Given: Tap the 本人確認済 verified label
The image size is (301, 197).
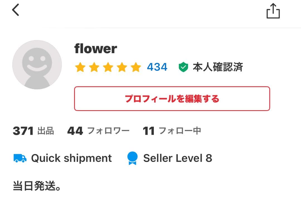Looking at the screenshot, I should click(218, 67).
